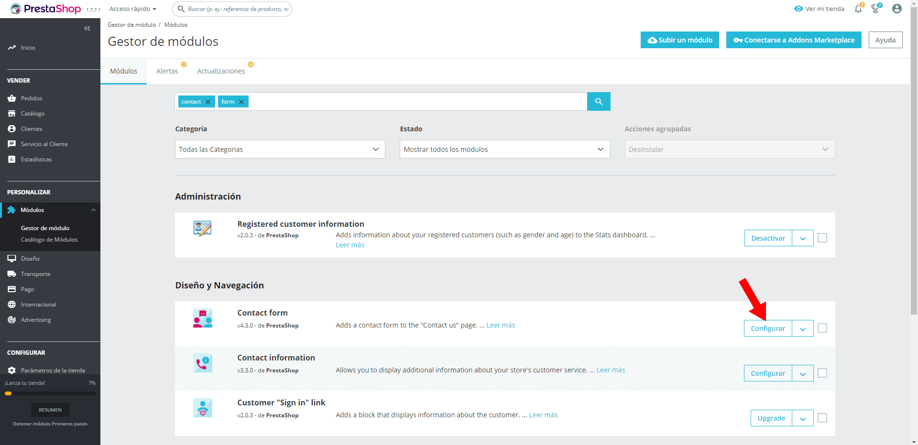918x445 pixels.
Task: Click the Inicio trend icon in sidebar
Action: [x=11, y=48]
